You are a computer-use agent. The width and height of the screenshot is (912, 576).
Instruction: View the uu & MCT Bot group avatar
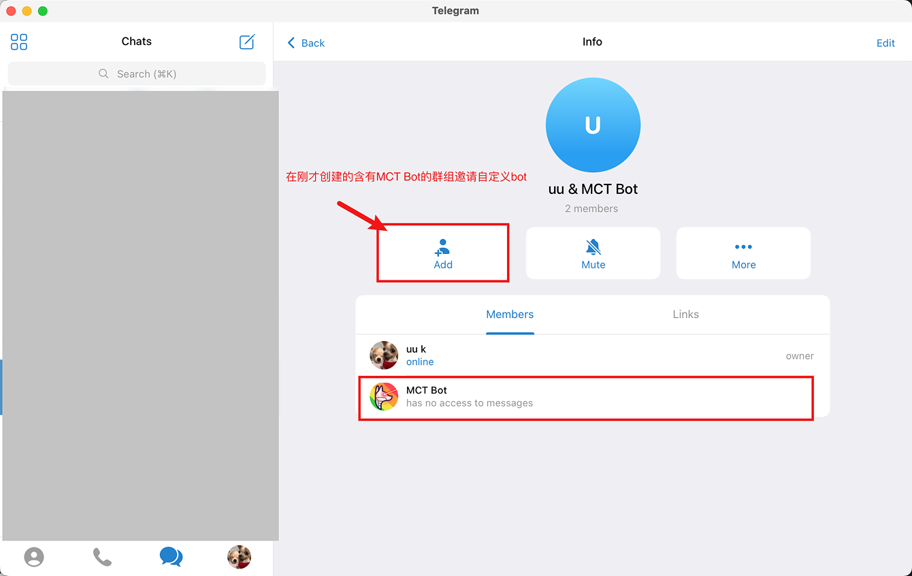pyautogui.click(x=593, y=125)
